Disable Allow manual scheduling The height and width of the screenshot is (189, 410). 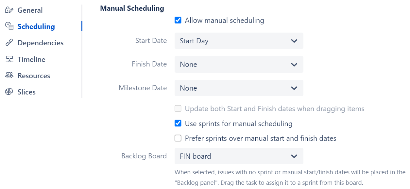pos(178,20)
